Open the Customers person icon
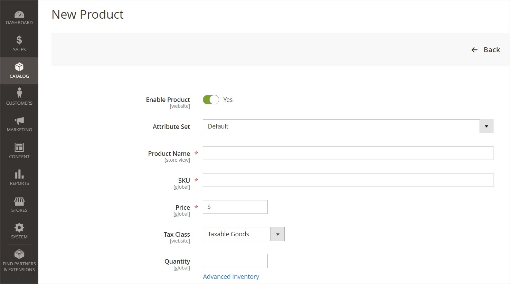Viewport: 510px width, 284px height. click(19, 93)
